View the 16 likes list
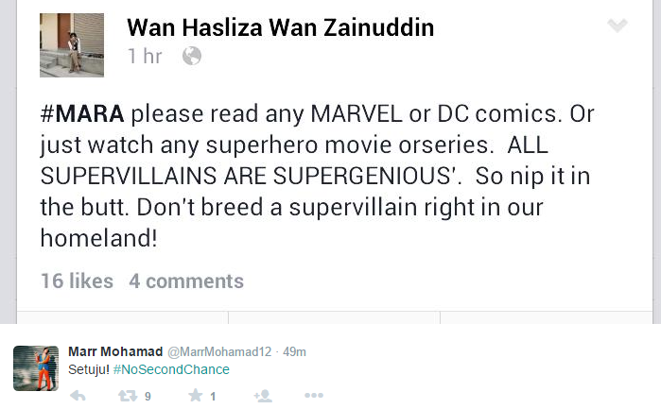Screen dimensions: 661x409 [77, 281]
